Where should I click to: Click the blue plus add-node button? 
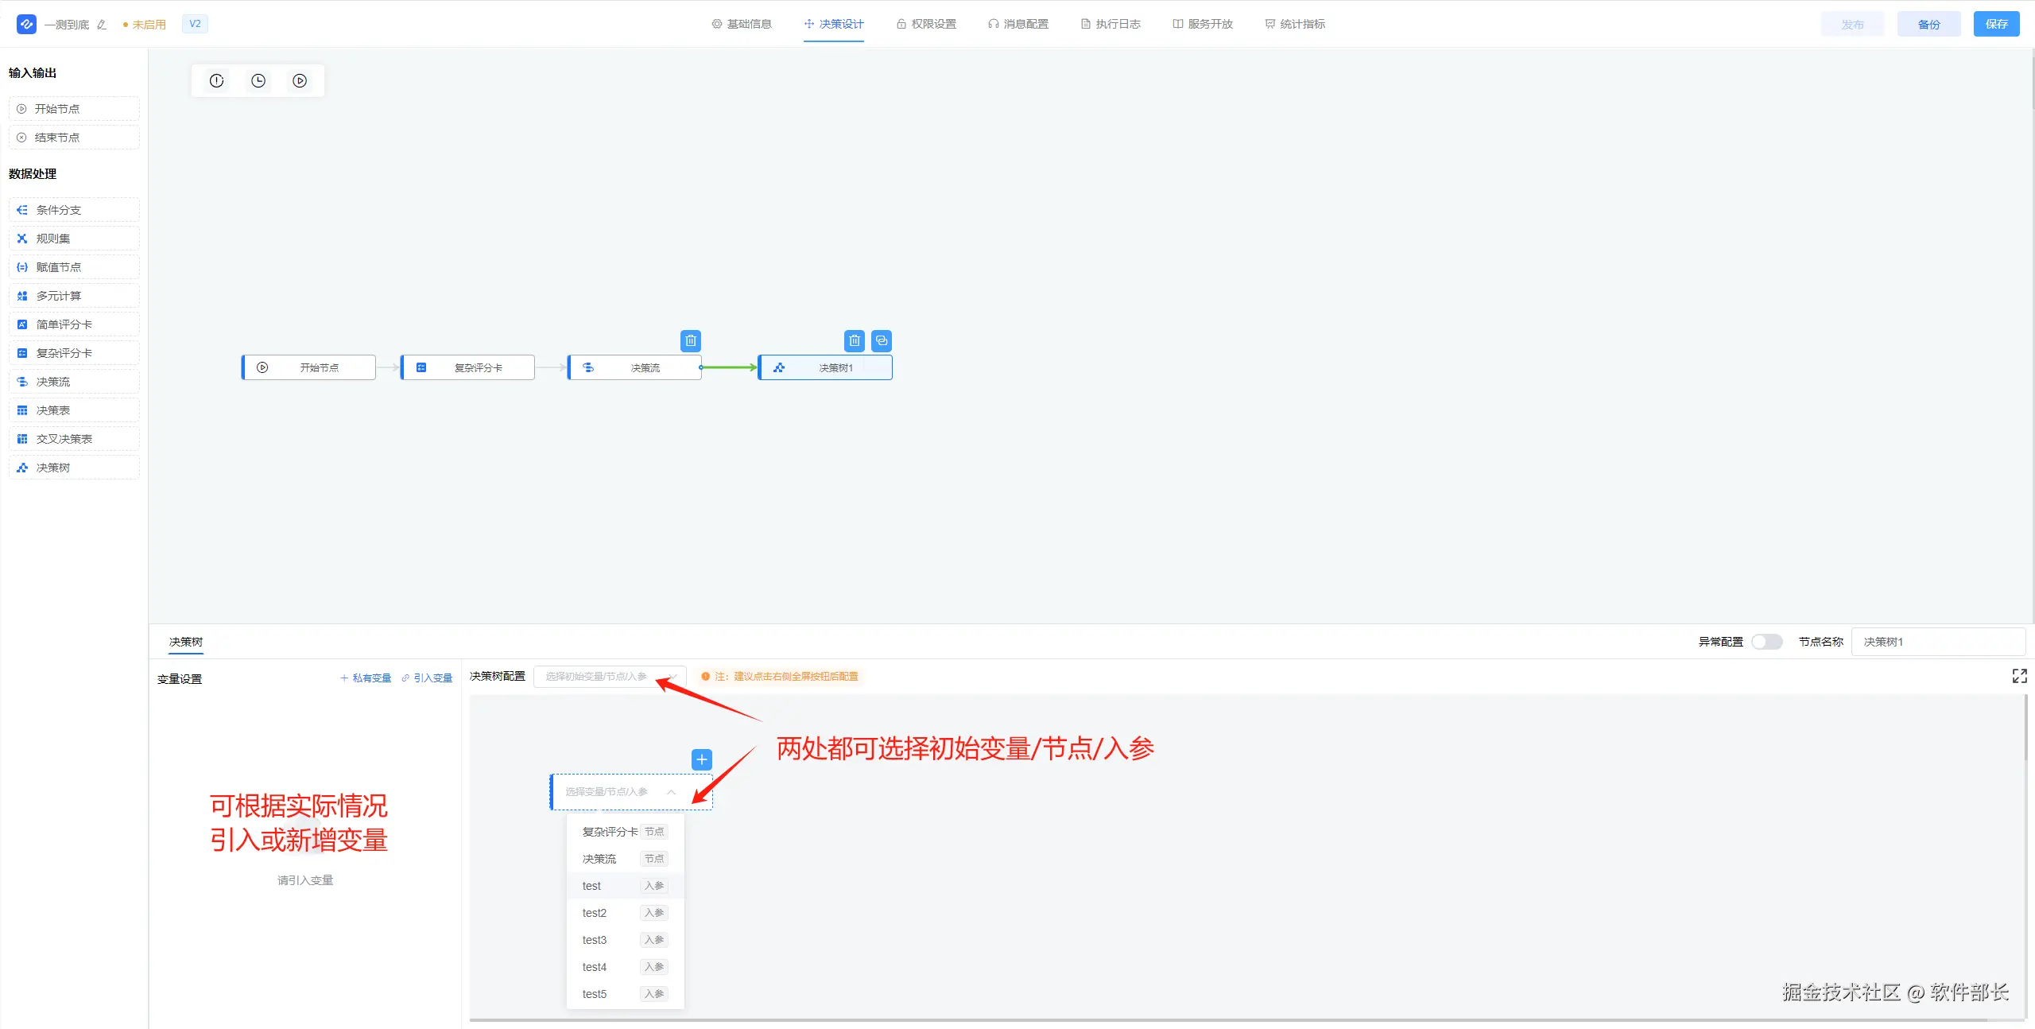pyautogui.click(x=702, y=759)
